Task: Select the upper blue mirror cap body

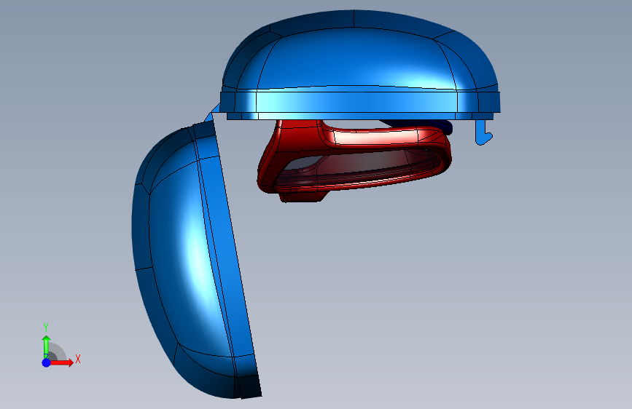Action: [x=360, y=65]
